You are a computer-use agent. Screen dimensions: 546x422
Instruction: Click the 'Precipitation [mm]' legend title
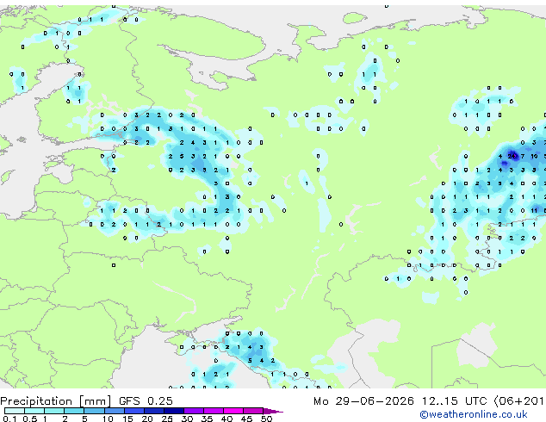(55, 401)
